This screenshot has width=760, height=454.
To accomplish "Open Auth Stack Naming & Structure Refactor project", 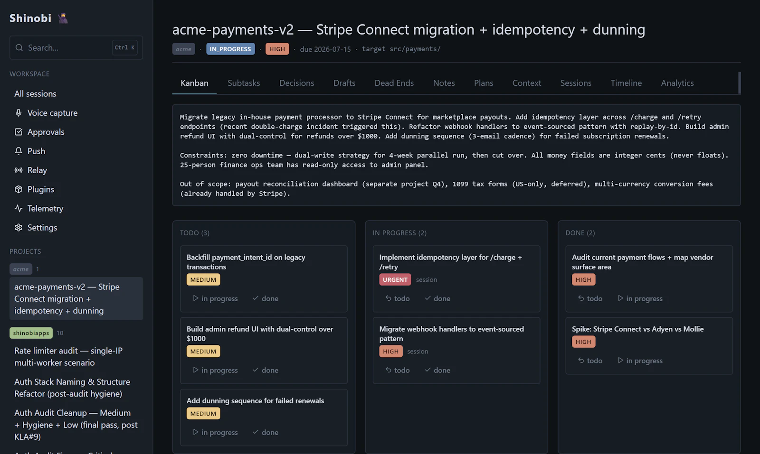I will click(x=76, y=388).
